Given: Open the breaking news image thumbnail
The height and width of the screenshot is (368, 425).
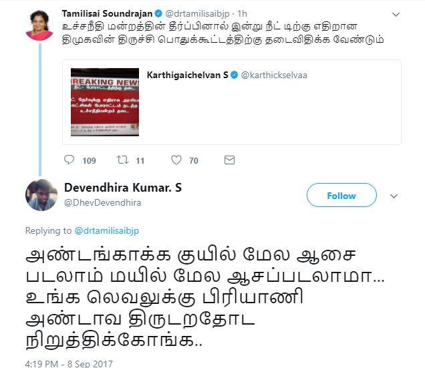Looking at the screenshot, I should [105, 102].
